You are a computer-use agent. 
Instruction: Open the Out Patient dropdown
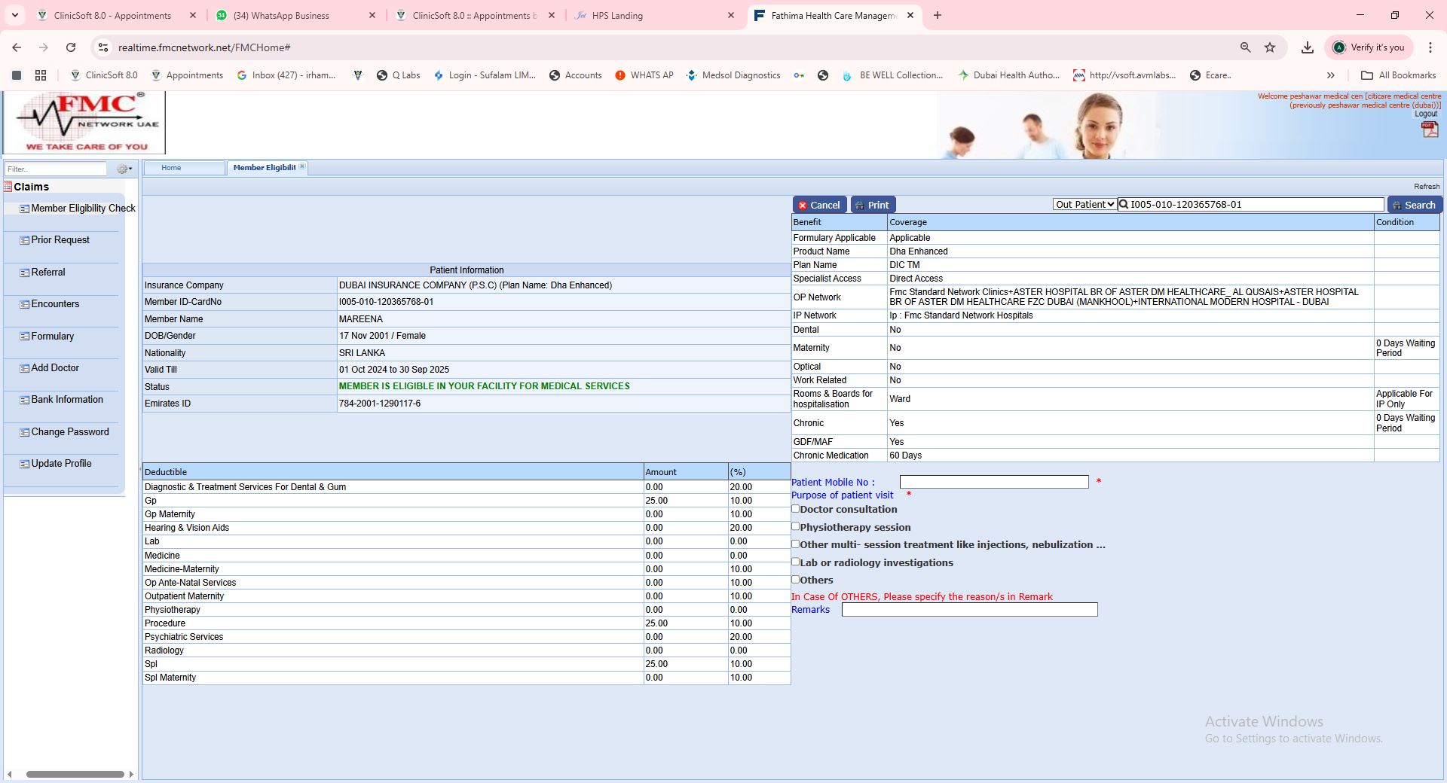click(1084, 205)
